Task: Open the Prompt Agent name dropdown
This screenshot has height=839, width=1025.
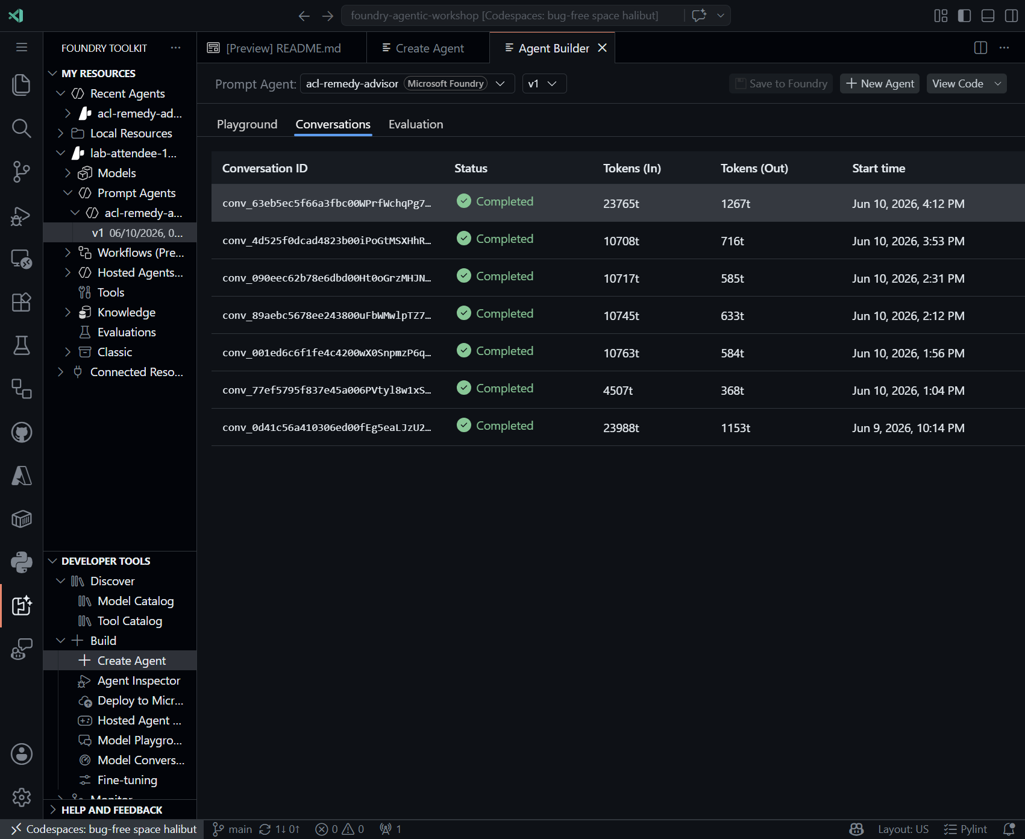Action: [x=407, y=84]
